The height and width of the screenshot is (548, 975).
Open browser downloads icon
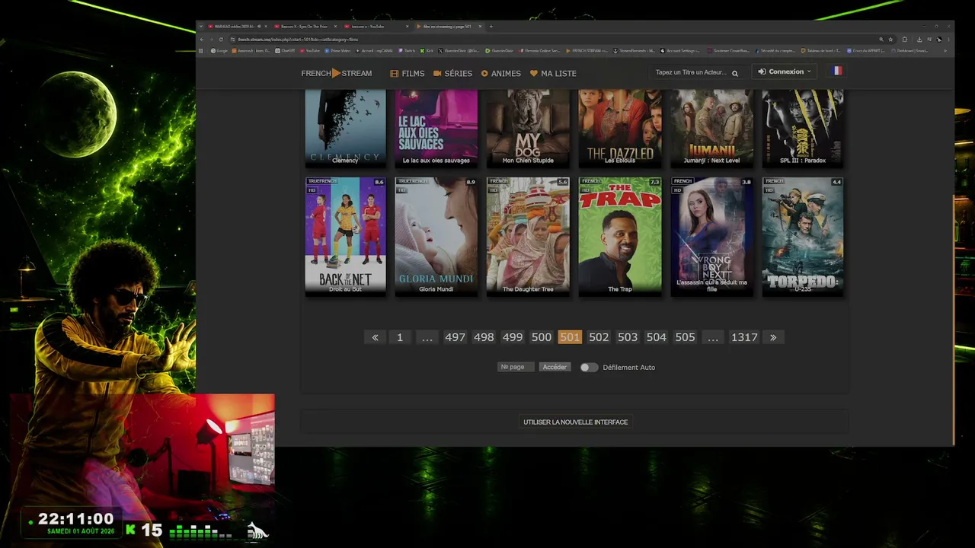[x=919, y=40]
